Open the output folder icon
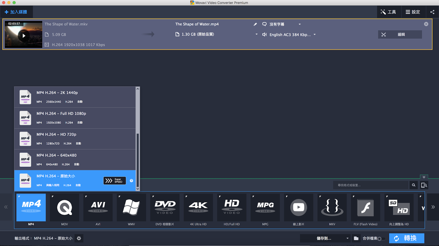The width and height of the screenshot is (439, 246). click(x=356, y=238)
